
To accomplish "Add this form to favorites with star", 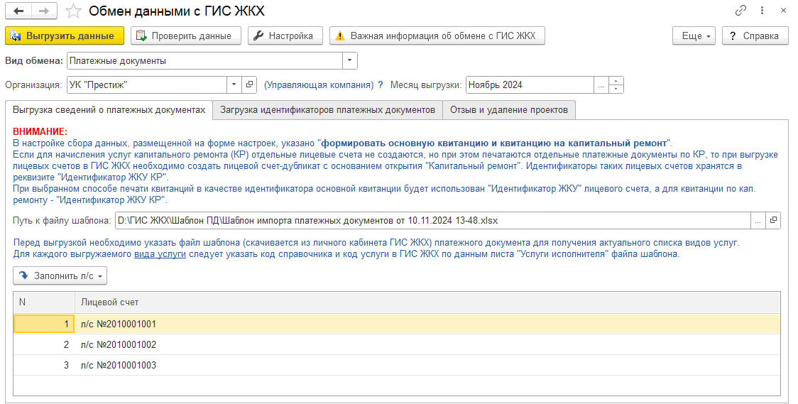I will click(x=72, y=11).
